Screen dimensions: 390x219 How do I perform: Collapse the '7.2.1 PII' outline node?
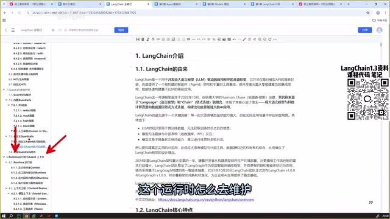(9, 105)
